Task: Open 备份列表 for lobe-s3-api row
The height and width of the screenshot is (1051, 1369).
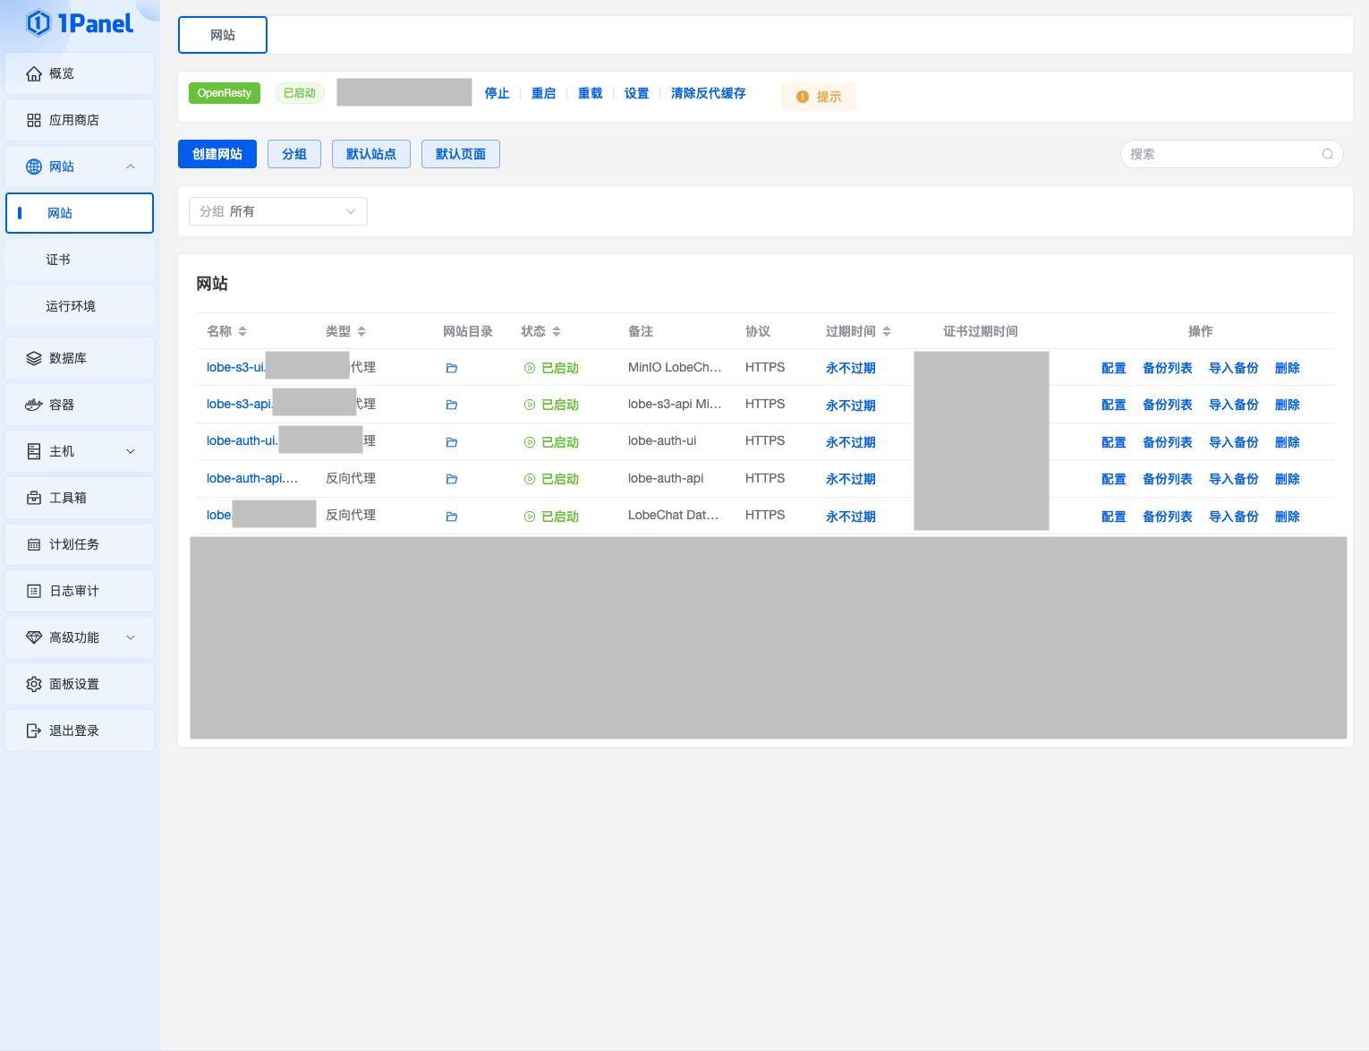Action: (1168, 405)
